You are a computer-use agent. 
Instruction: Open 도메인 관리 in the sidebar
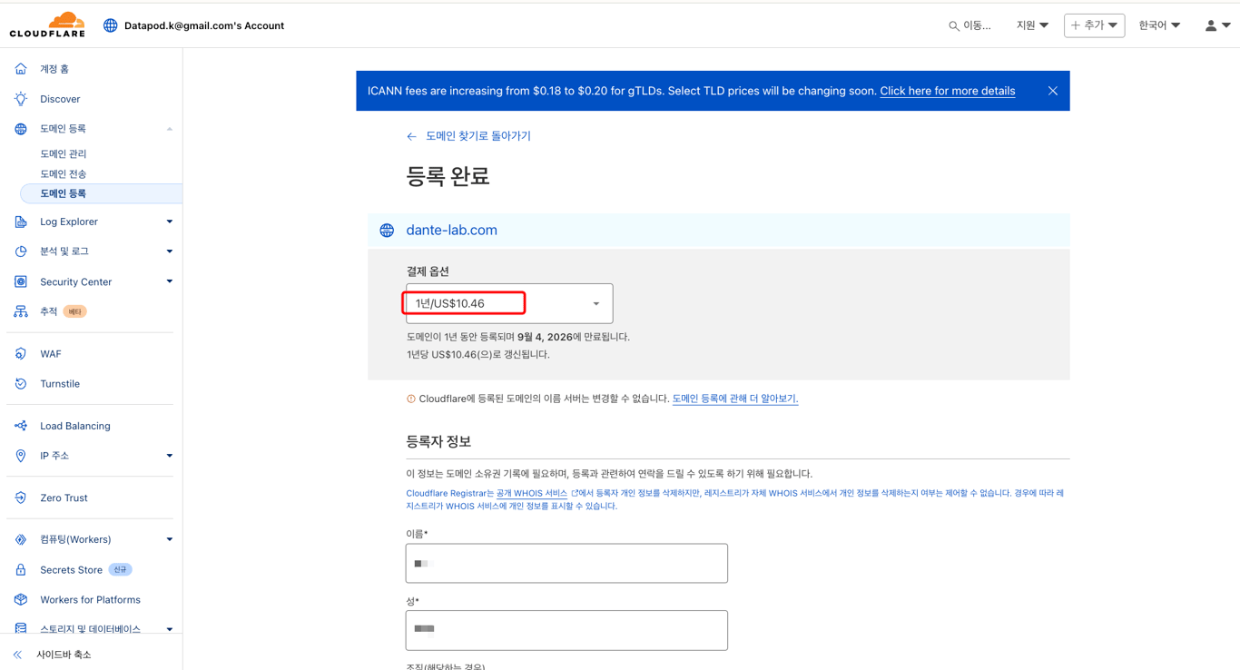point(64,154)
